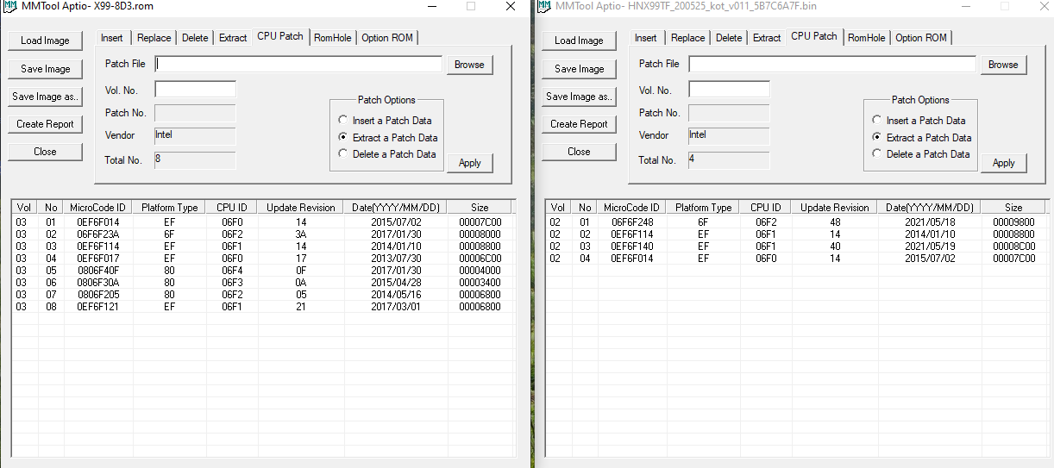
Task: Select microcode row 0EF6F017
Action: click(x=263, y=259)
